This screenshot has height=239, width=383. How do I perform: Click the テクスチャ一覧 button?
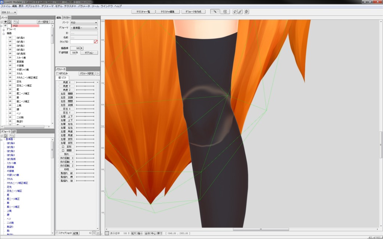(143, 12)
